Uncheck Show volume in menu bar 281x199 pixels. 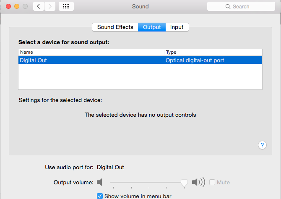pos(100,196)
